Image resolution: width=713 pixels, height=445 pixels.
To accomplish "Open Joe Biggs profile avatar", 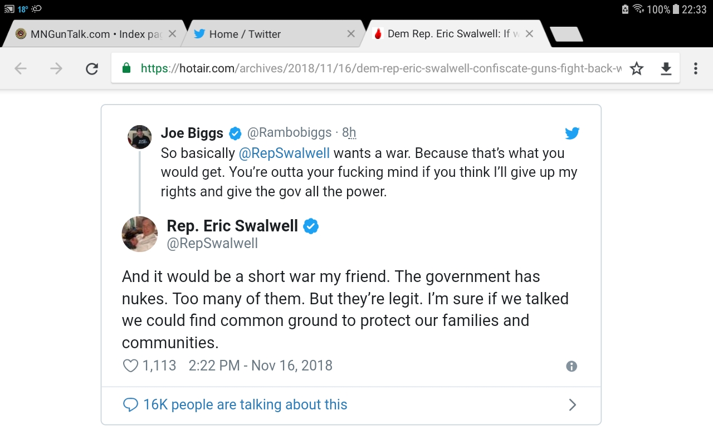I will coord(140,137).
